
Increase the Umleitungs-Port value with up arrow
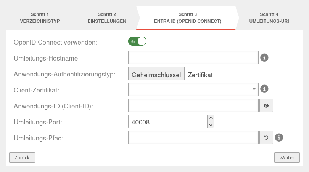(x=211, y=118)
